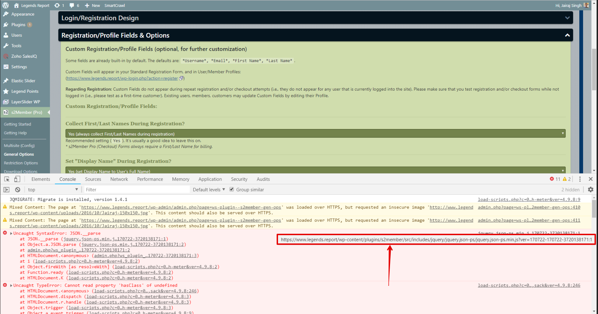This screenshot has height=314, width=598.
Task: Switch to the Elements tab
Action: 41,179
